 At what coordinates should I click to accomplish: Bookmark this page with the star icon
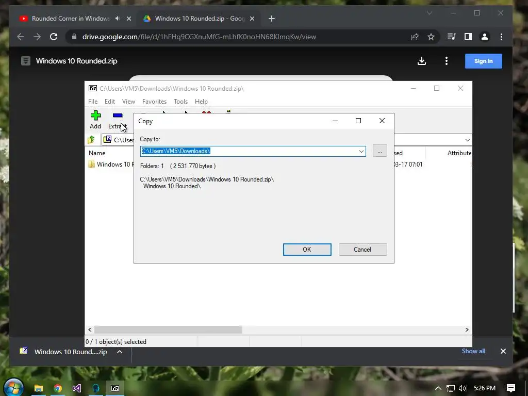[x=431, y=37]
